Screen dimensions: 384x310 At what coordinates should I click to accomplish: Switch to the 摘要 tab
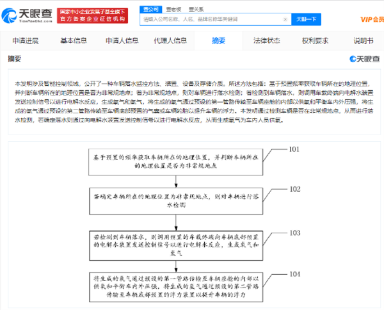218,41
